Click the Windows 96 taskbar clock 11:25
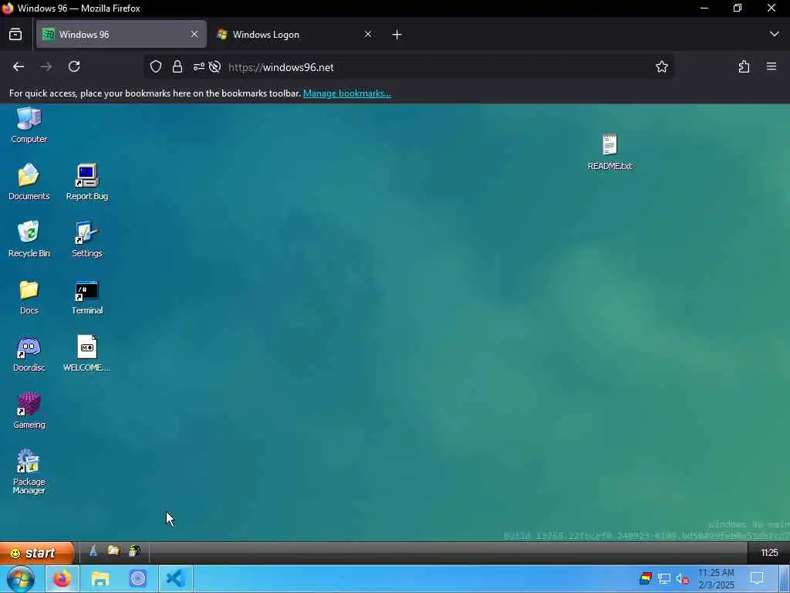This screenshot has width=790, height=593. (769, 553)
